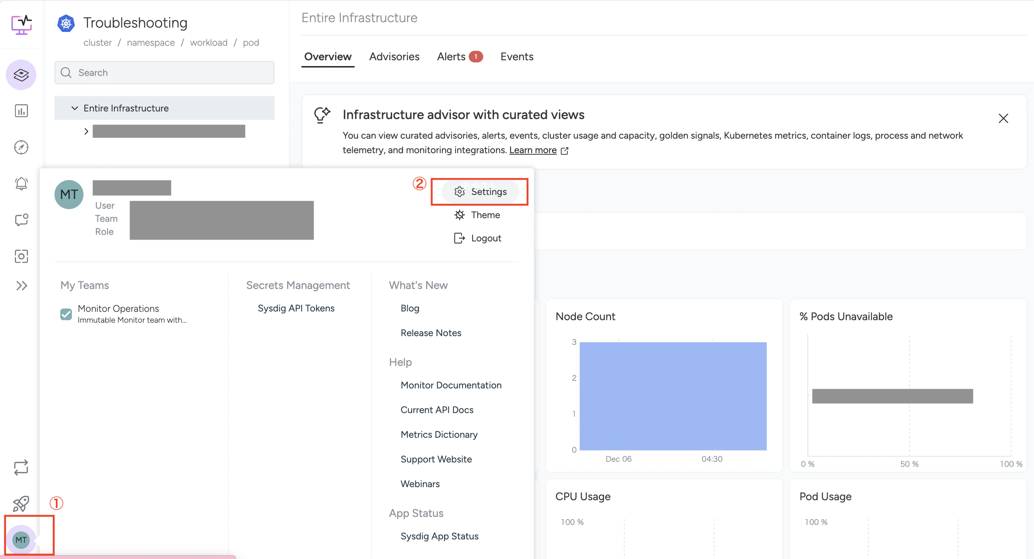The width and height of the screenshot is (1034, 559).
Task: Switch to the Advisories tab
Action: (x=394, y=57)
